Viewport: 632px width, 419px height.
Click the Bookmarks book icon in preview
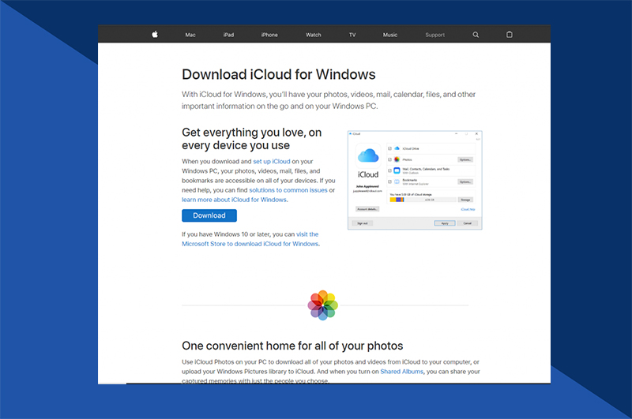click(x=397, y=181)
